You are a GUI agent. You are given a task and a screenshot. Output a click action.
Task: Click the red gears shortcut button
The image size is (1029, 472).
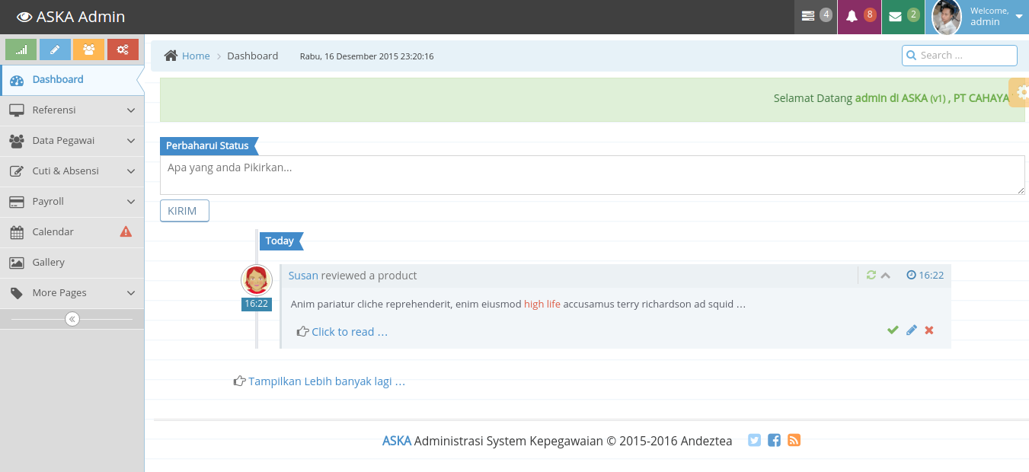[123, 49]
